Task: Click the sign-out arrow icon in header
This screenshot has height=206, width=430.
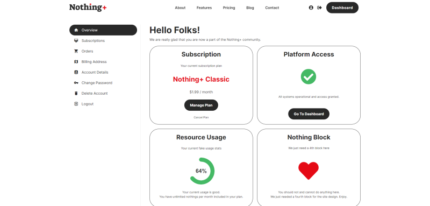Action: tap(319, 8)
